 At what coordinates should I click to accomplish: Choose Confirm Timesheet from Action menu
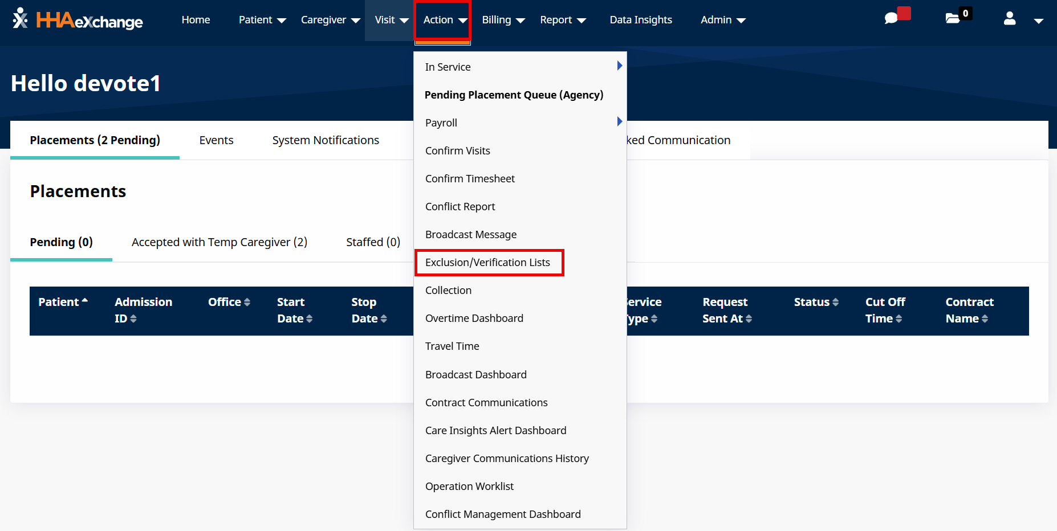470,179
